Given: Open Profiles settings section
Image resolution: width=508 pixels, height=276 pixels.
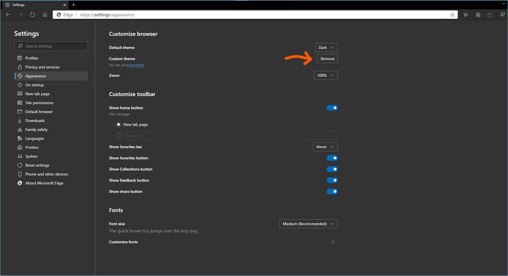Looking at the screenshot, I should point(51,58).
